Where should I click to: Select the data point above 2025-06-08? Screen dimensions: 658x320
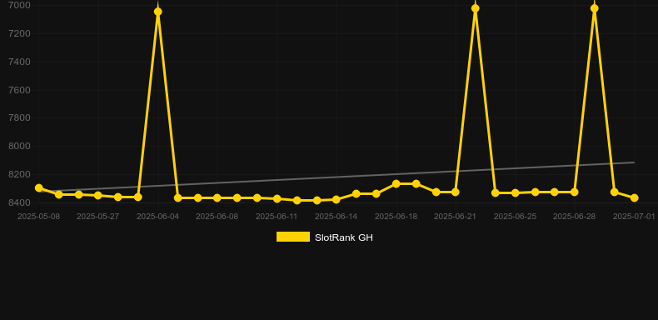point(217,197)
